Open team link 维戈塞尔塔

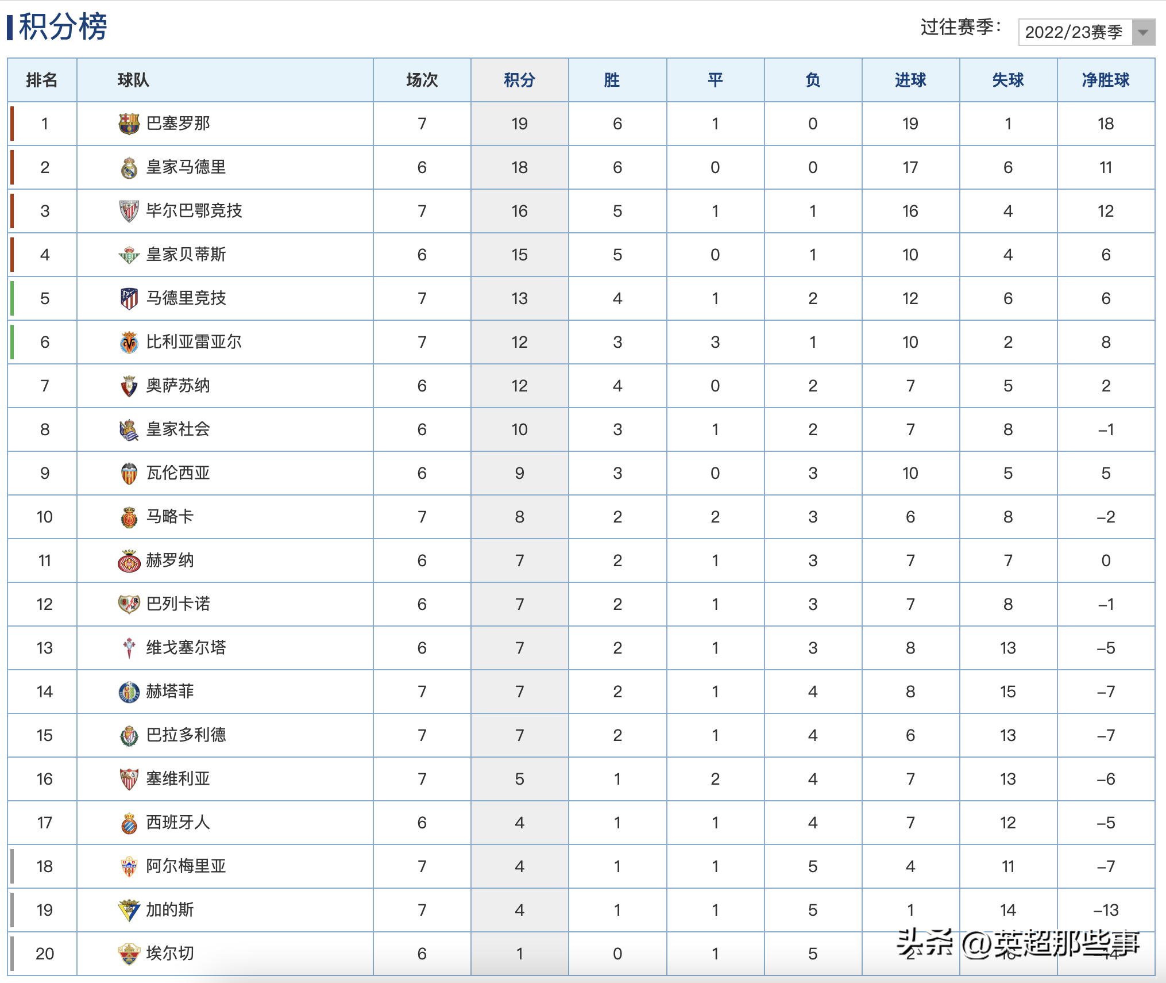pyautogui.click(x=186, y=648)
